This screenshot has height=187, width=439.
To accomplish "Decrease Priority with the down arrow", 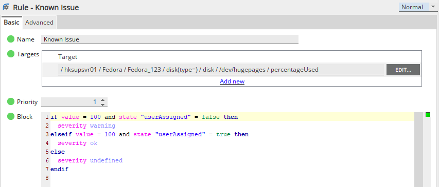I will click(103, 105).
